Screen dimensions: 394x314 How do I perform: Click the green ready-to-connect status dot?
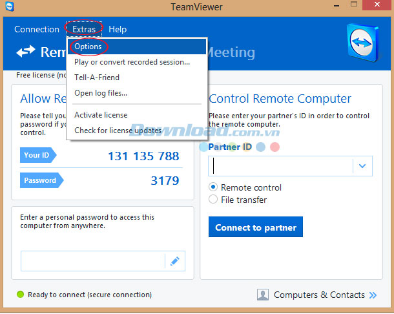pyautogui.click(x=20, y=295)
